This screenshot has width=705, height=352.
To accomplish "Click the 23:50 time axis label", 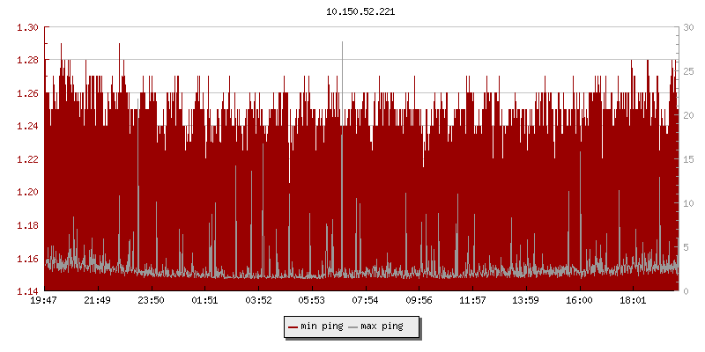I will coord(152,301).
